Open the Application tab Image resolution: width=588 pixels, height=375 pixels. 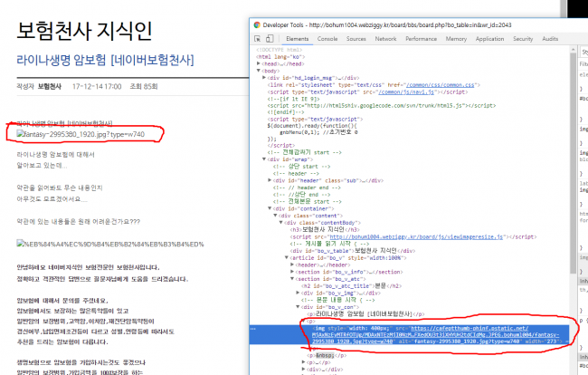click(489, 39)
